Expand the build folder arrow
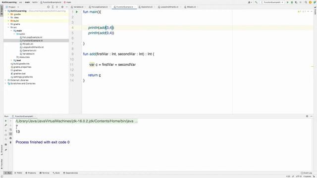The image size is (317, 178). point(8,21)
